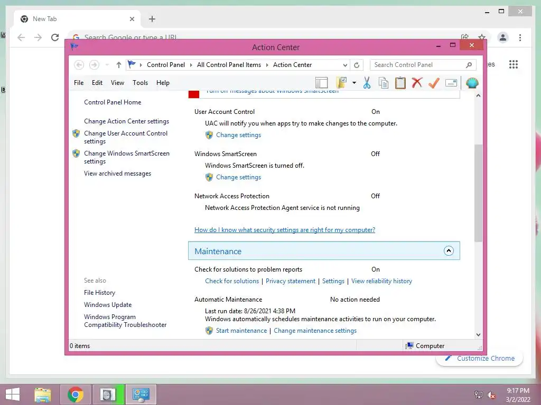The image size is (541, 405).
Task: Open the View menu
Action: 117,83
